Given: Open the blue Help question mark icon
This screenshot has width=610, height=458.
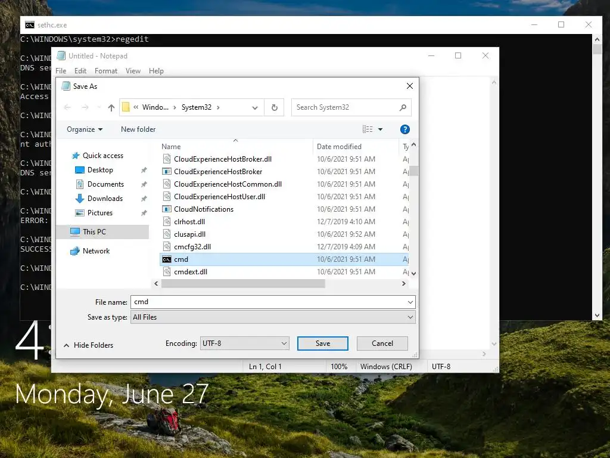Looking at the screenshot, I should (x=404, y=129).
